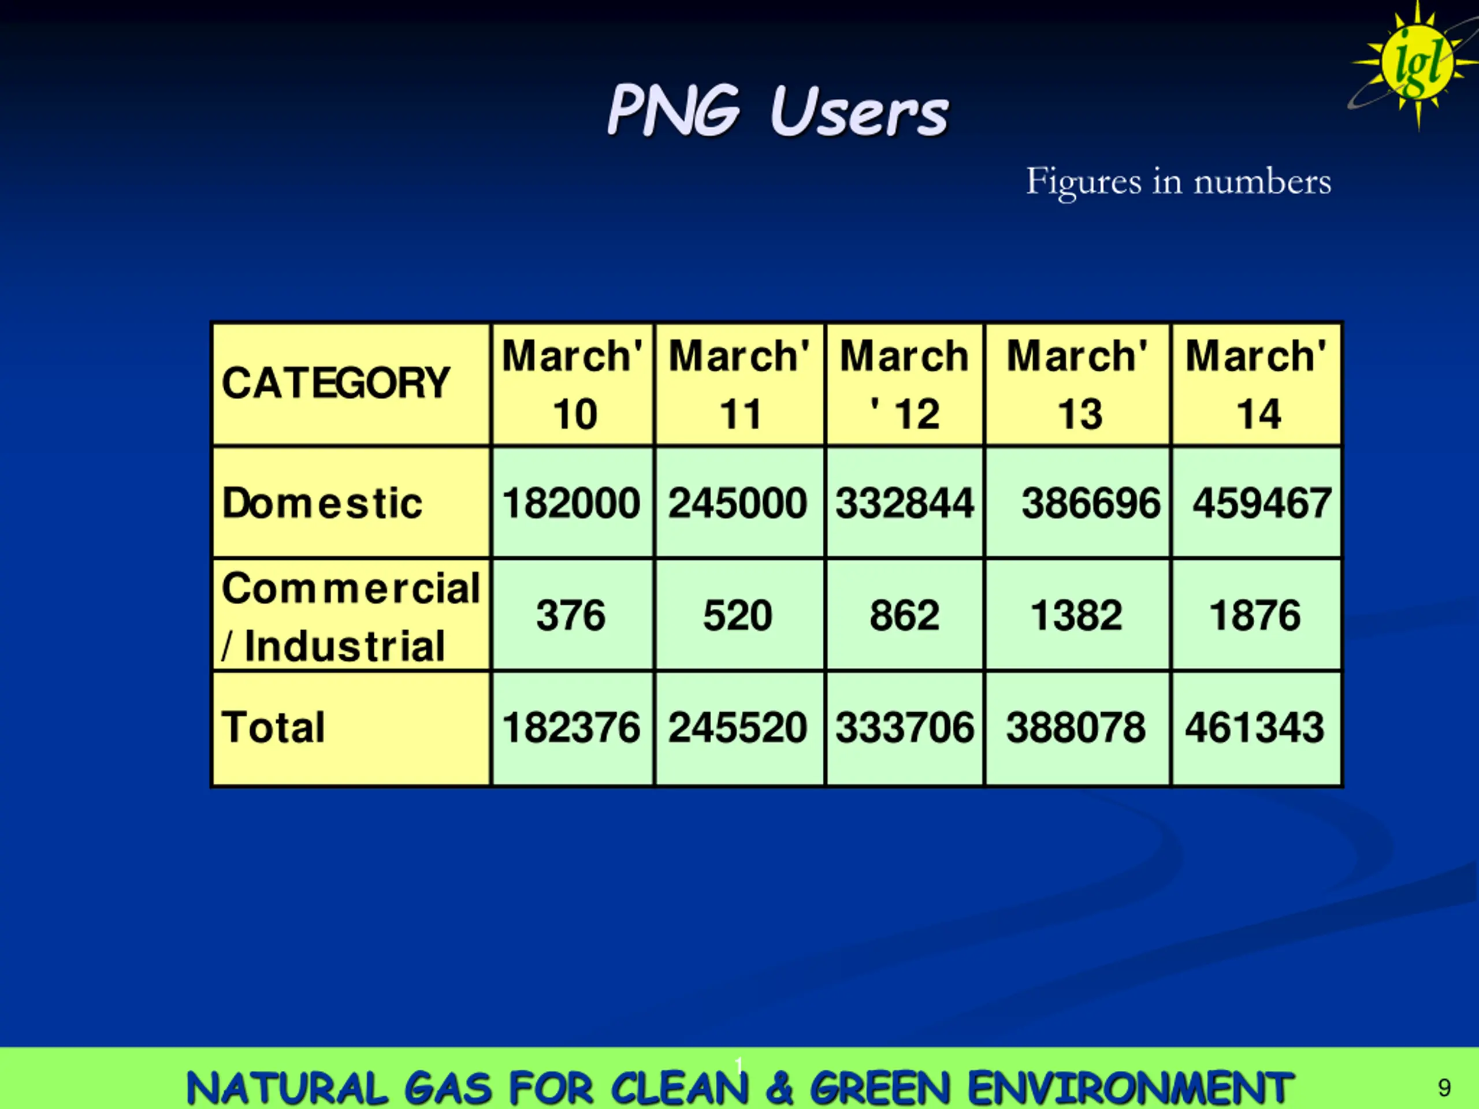The width and height of the screenshot is (1479, 1109).
Task: Click the Commercial / Industrial row label
Action: pos(351,616)
